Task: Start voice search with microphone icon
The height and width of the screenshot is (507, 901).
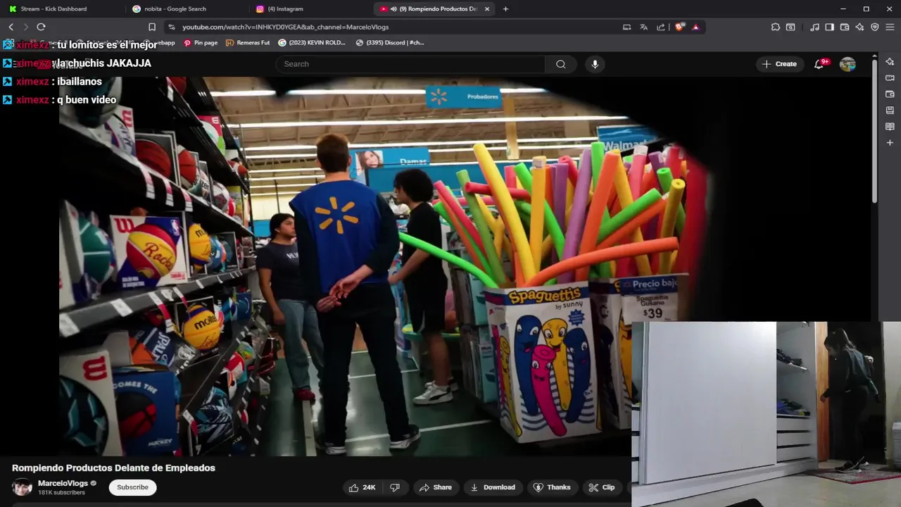Action: point(595,64)
